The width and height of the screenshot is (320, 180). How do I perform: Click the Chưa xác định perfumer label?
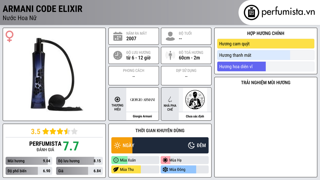tap(195, 116)
